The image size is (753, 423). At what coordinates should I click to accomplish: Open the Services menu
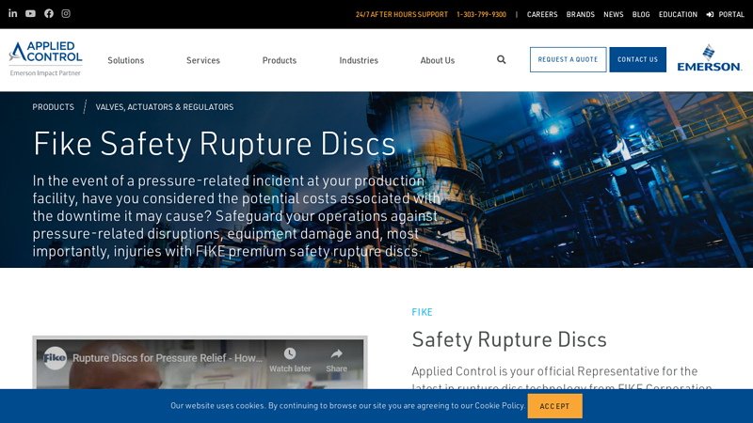click(203, 60)
